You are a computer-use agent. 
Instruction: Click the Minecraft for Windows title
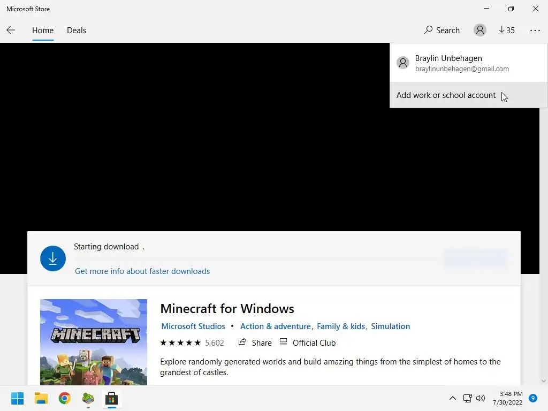227,309
